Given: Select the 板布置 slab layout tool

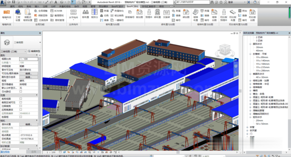Looking at the screenshot, I should coord(85,14).
